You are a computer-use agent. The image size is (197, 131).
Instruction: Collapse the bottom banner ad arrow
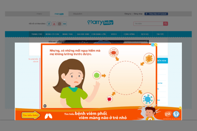point(180,108)
